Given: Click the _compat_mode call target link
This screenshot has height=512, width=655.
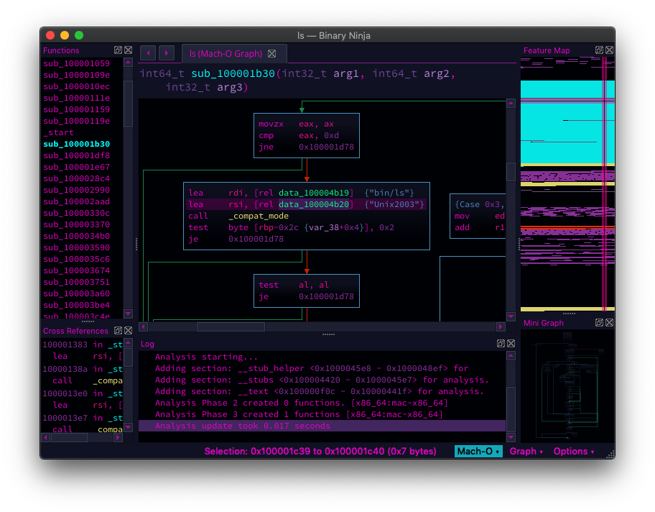Looking at the screenshot, I should 258,216.
